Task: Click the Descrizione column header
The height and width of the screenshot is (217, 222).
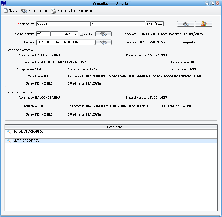Action: pyautogui.click(x=115, y=127)
